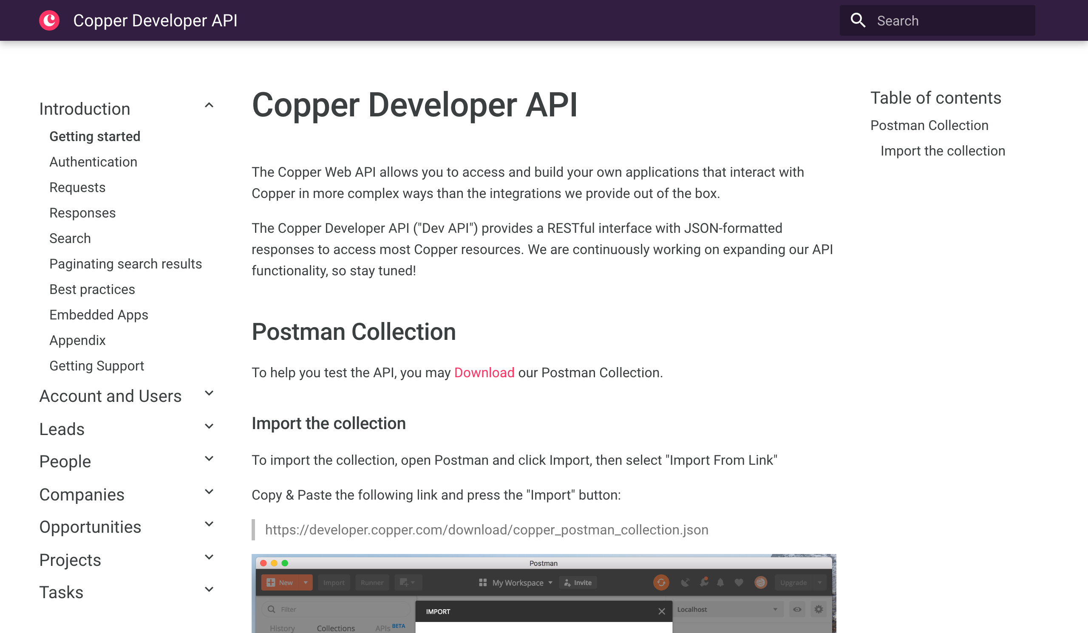The width and height of the screenshot is (1088, 633).
Task: Click the new window icon in Postman
Action: coord(407,582)
